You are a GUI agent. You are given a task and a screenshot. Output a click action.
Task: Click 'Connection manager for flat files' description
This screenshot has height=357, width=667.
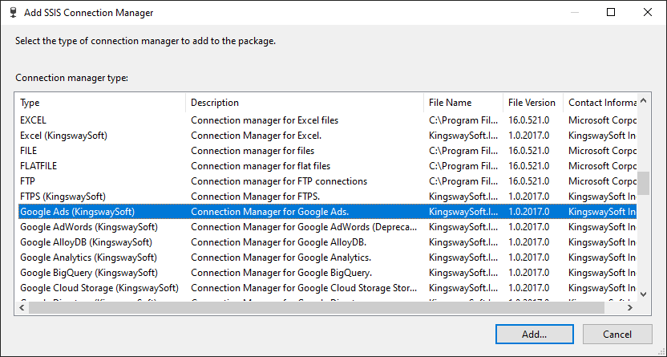pos(261,166)
